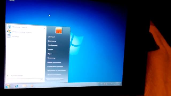Screen dimensions: 171x96
Task: Open Устройства и принтеры (Devices and Printers)
Action: (55, 66)
